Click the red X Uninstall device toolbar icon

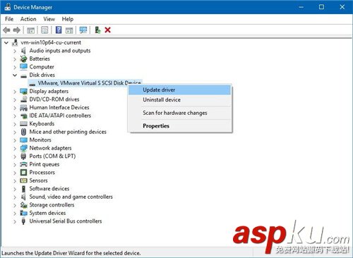pyautogui.click(x=108, y=30)
